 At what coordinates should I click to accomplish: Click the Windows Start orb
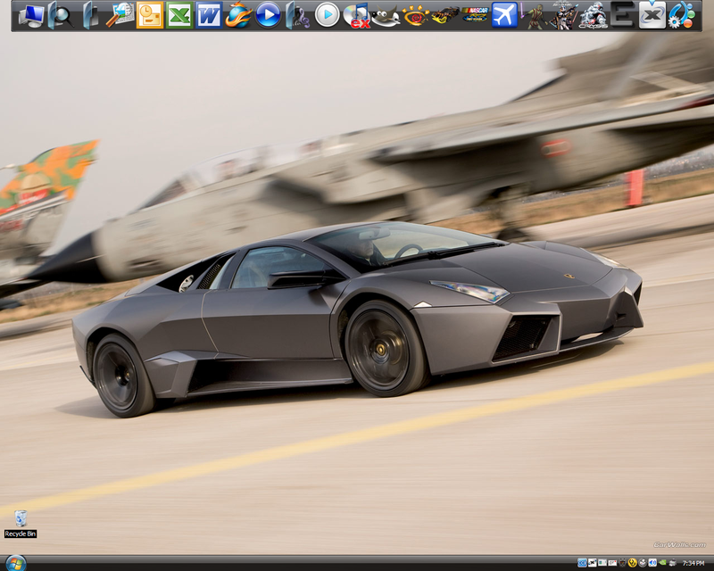15,564
